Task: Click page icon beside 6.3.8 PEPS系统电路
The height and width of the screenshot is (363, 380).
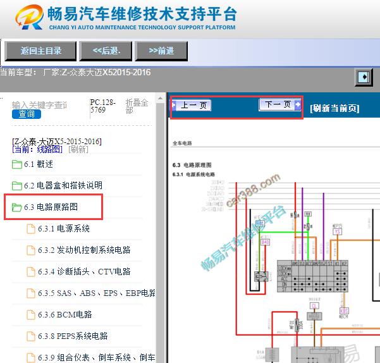Action: [x=31, y=336]
